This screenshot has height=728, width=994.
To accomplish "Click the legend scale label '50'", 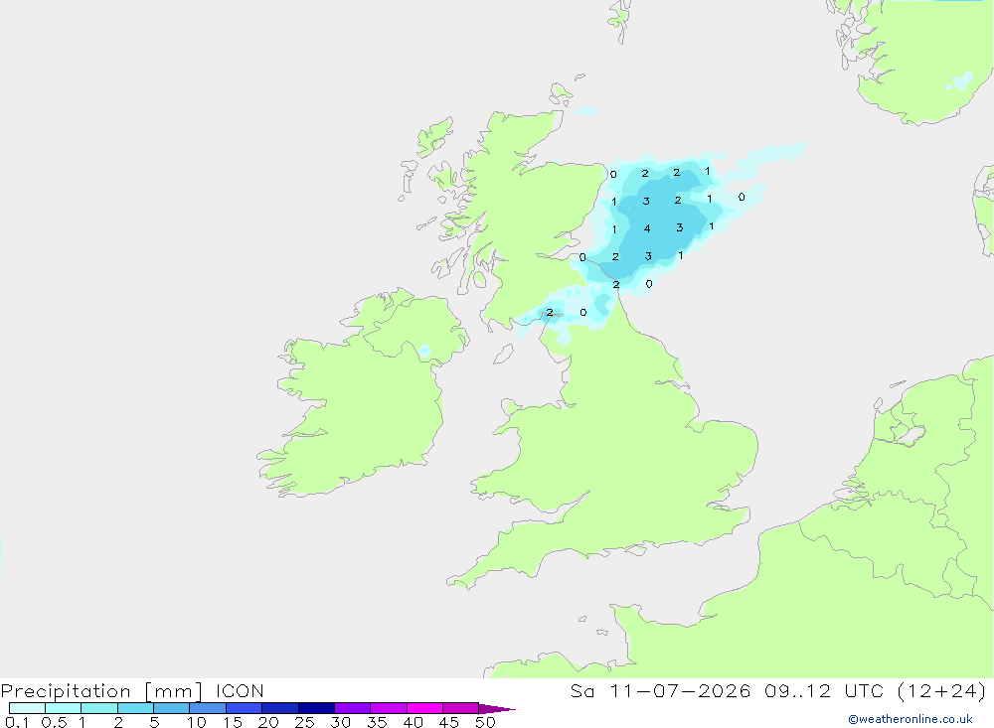I will 485,722.
